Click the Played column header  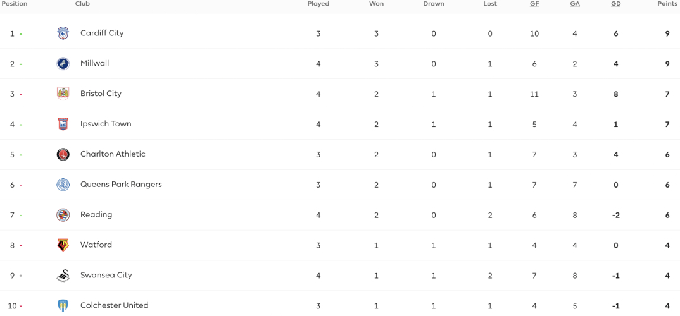point(318,4)
